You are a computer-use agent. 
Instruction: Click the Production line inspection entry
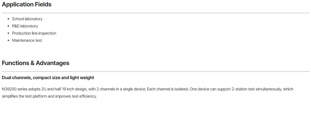34,33
